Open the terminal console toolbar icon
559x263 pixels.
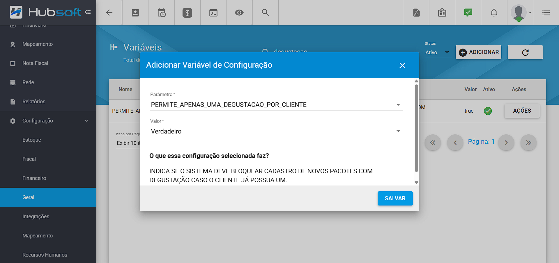tap(213, 13)
